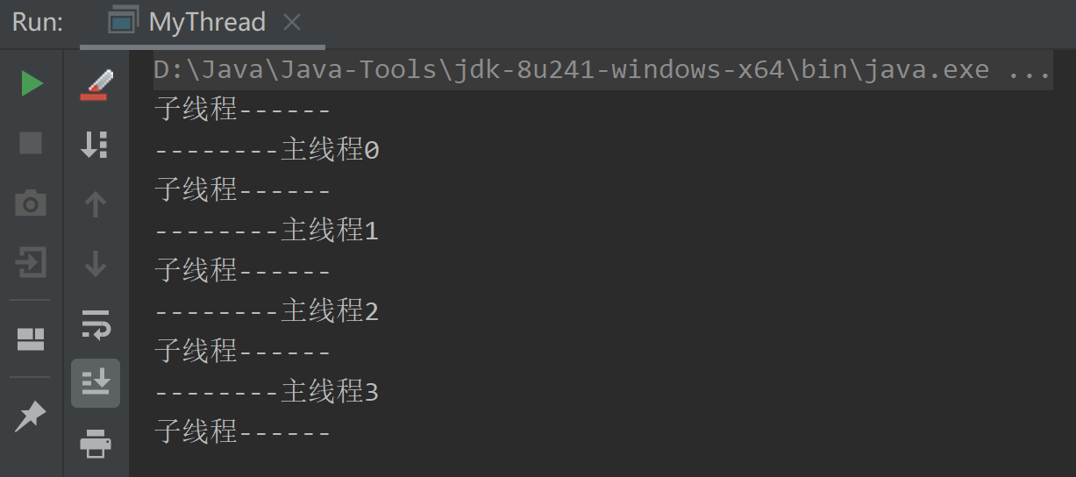
Task: Go down the stack trace arrow
Action: tap(95, 263)
